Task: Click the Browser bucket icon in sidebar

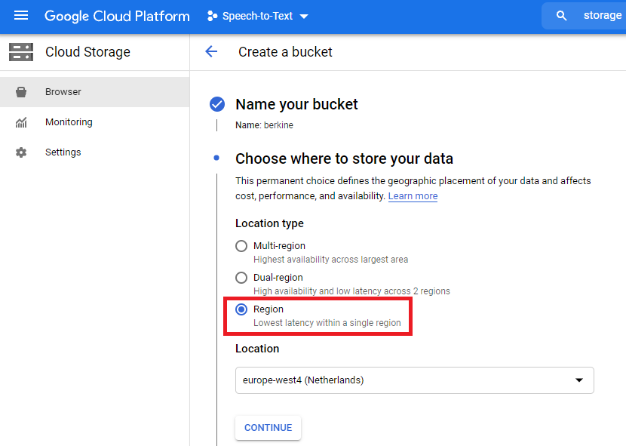Action: [x=21, y=92]
